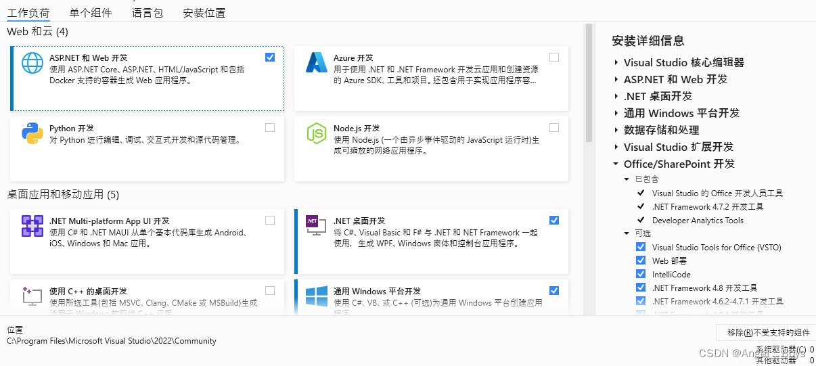
Task: Click the Node.js development logo icon
Action: pyautogui.click(x=317, y=133)
